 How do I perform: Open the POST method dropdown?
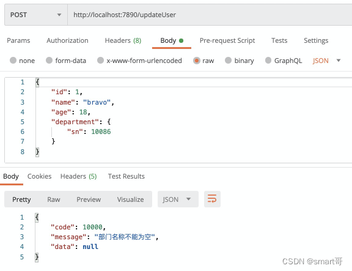pos(36,15)
